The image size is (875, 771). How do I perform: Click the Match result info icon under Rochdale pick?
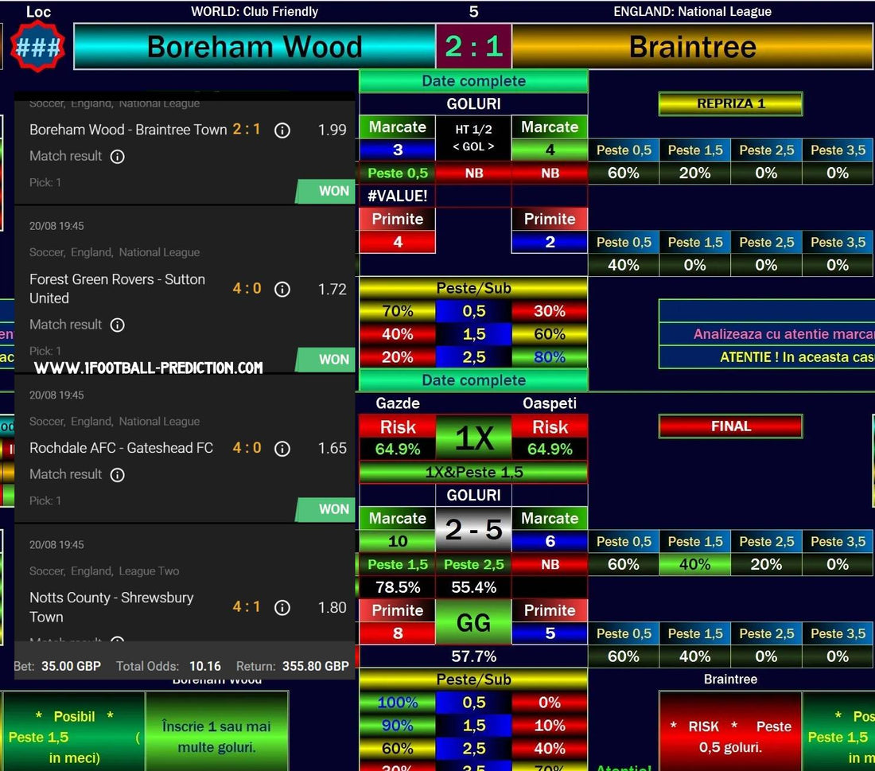coord(116,474)
